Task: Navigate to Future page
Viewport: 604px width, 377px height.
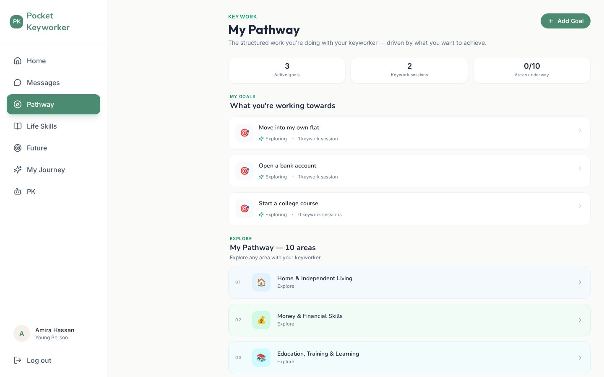Action: pos(53,148)
